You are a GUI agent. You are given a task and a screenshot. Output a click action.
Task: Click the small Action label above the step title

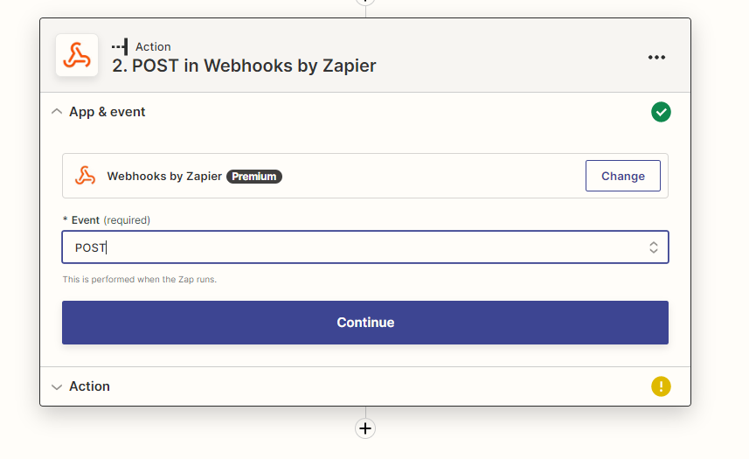[x=153, y=46]
